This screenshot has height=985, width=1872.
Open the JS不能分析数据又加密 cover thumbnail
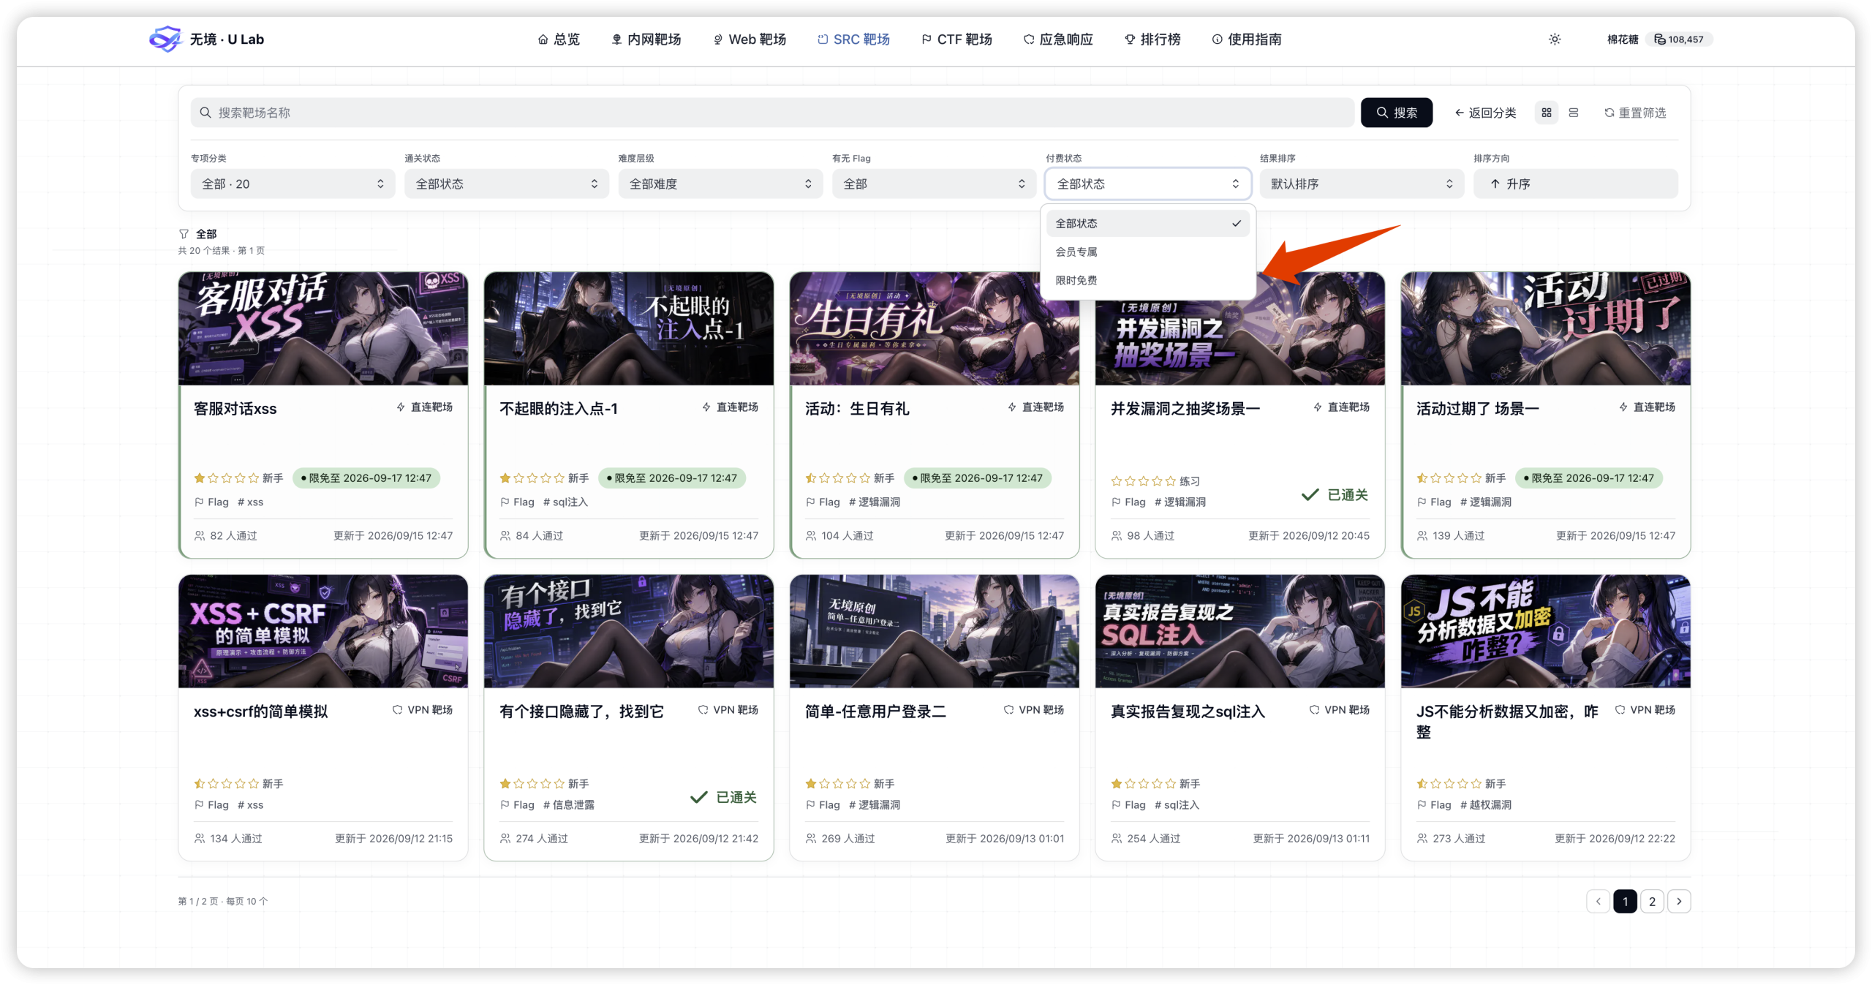[1546, 631]
